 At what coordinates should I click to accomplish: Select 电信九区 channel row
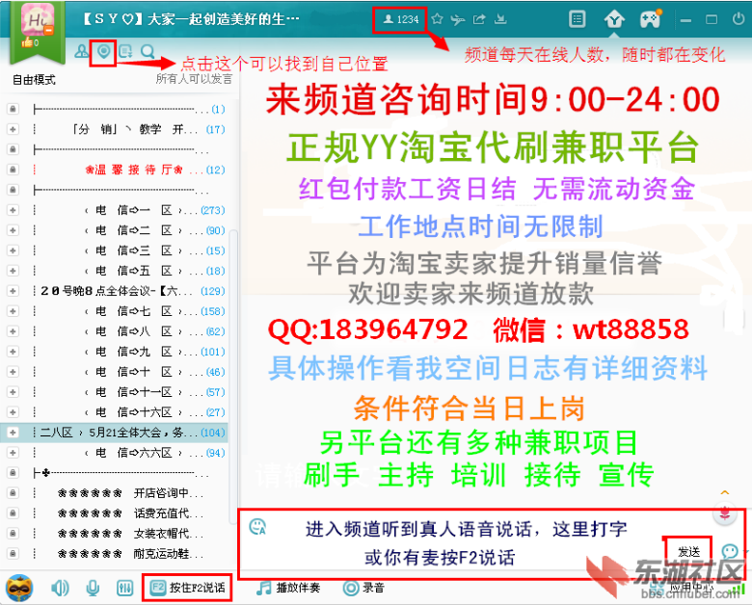click(x=115, y=352)
